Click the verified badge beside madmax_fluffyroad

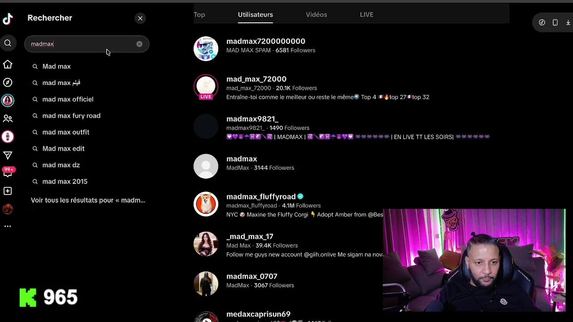pyautogui.click(x=300, y=196)
